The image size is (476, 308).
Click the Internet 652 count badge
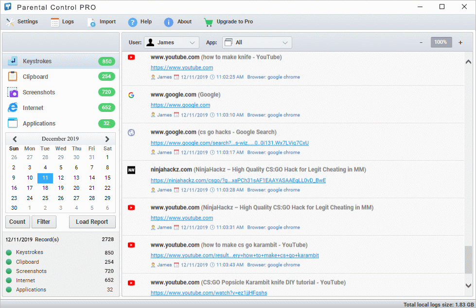(x=106, y=107)
